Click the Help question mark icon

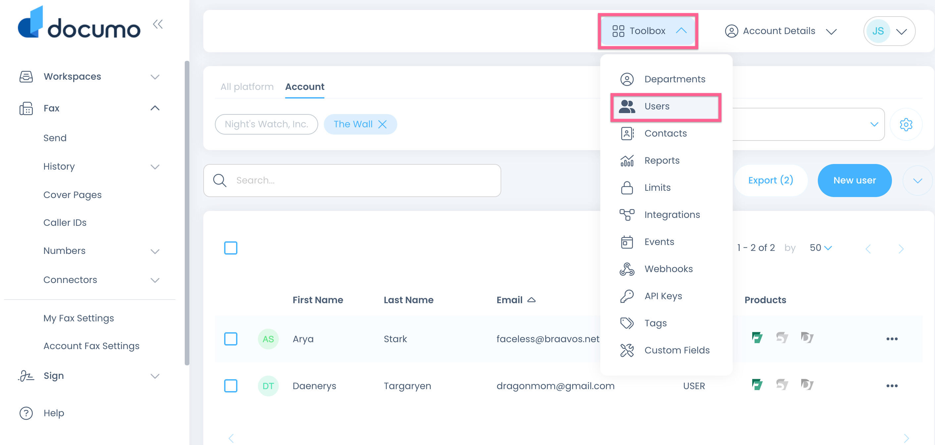[26, 413]
